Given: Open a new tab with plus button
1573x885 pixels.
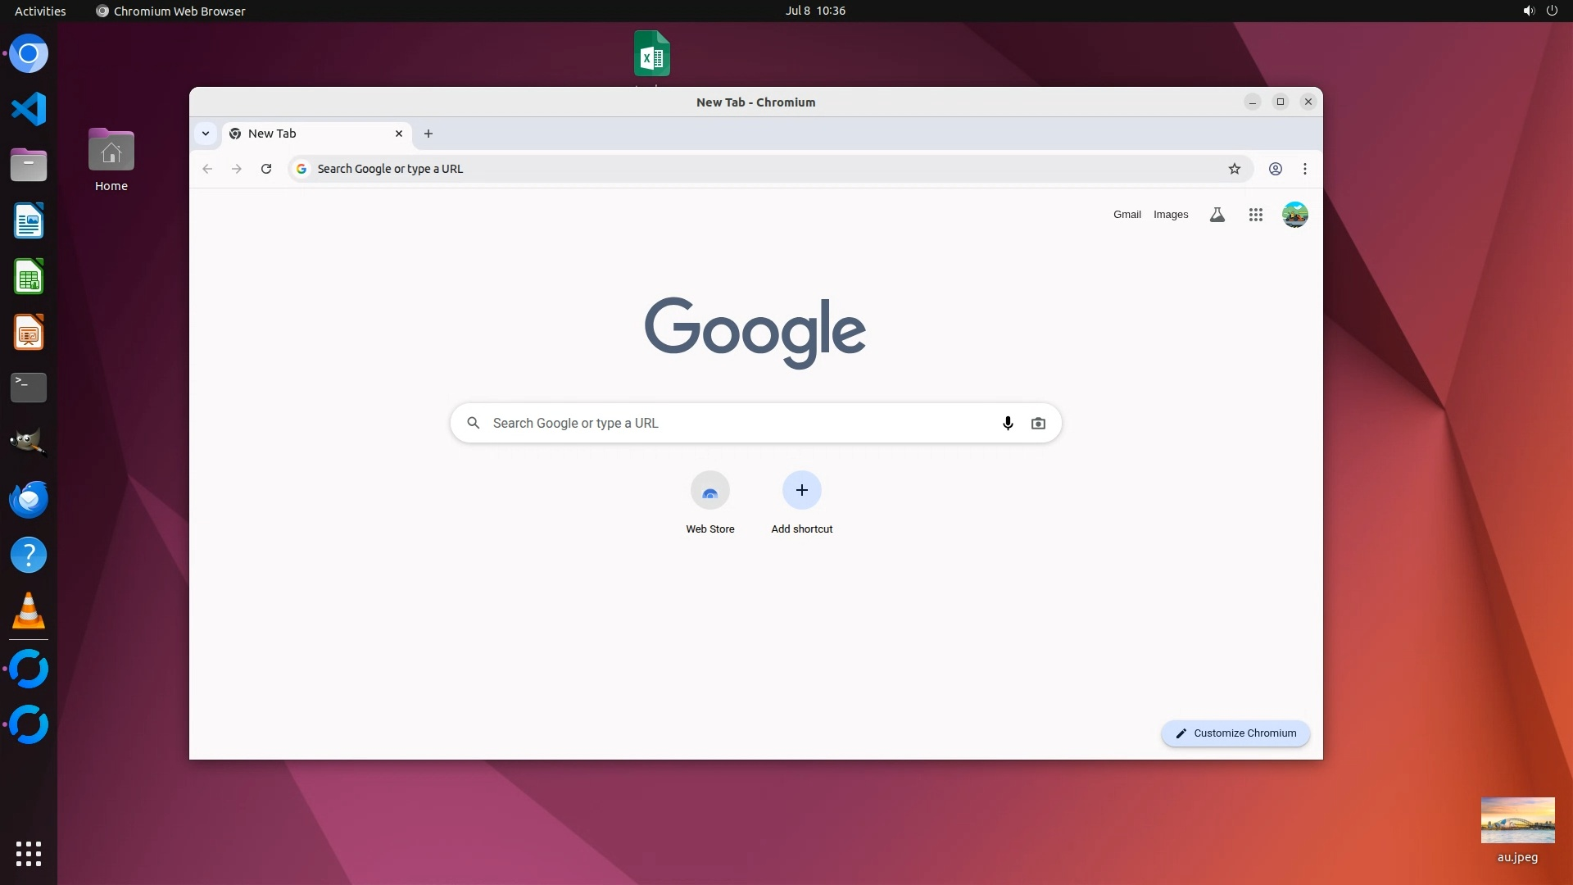Looking at the screenshot, I should 428,134.
